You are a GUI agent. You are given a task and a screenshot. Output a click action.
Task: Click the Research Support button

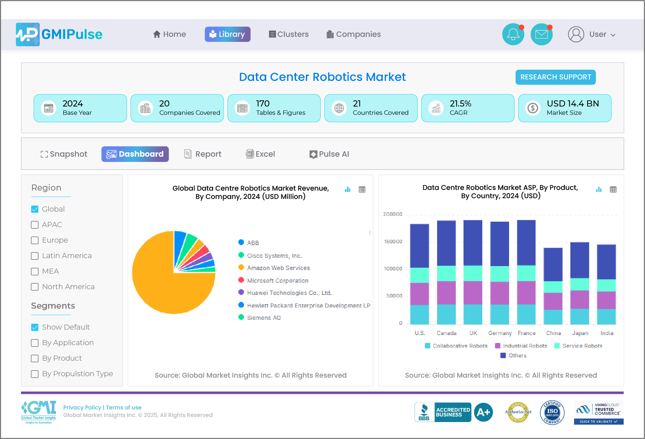coord(555,77)
